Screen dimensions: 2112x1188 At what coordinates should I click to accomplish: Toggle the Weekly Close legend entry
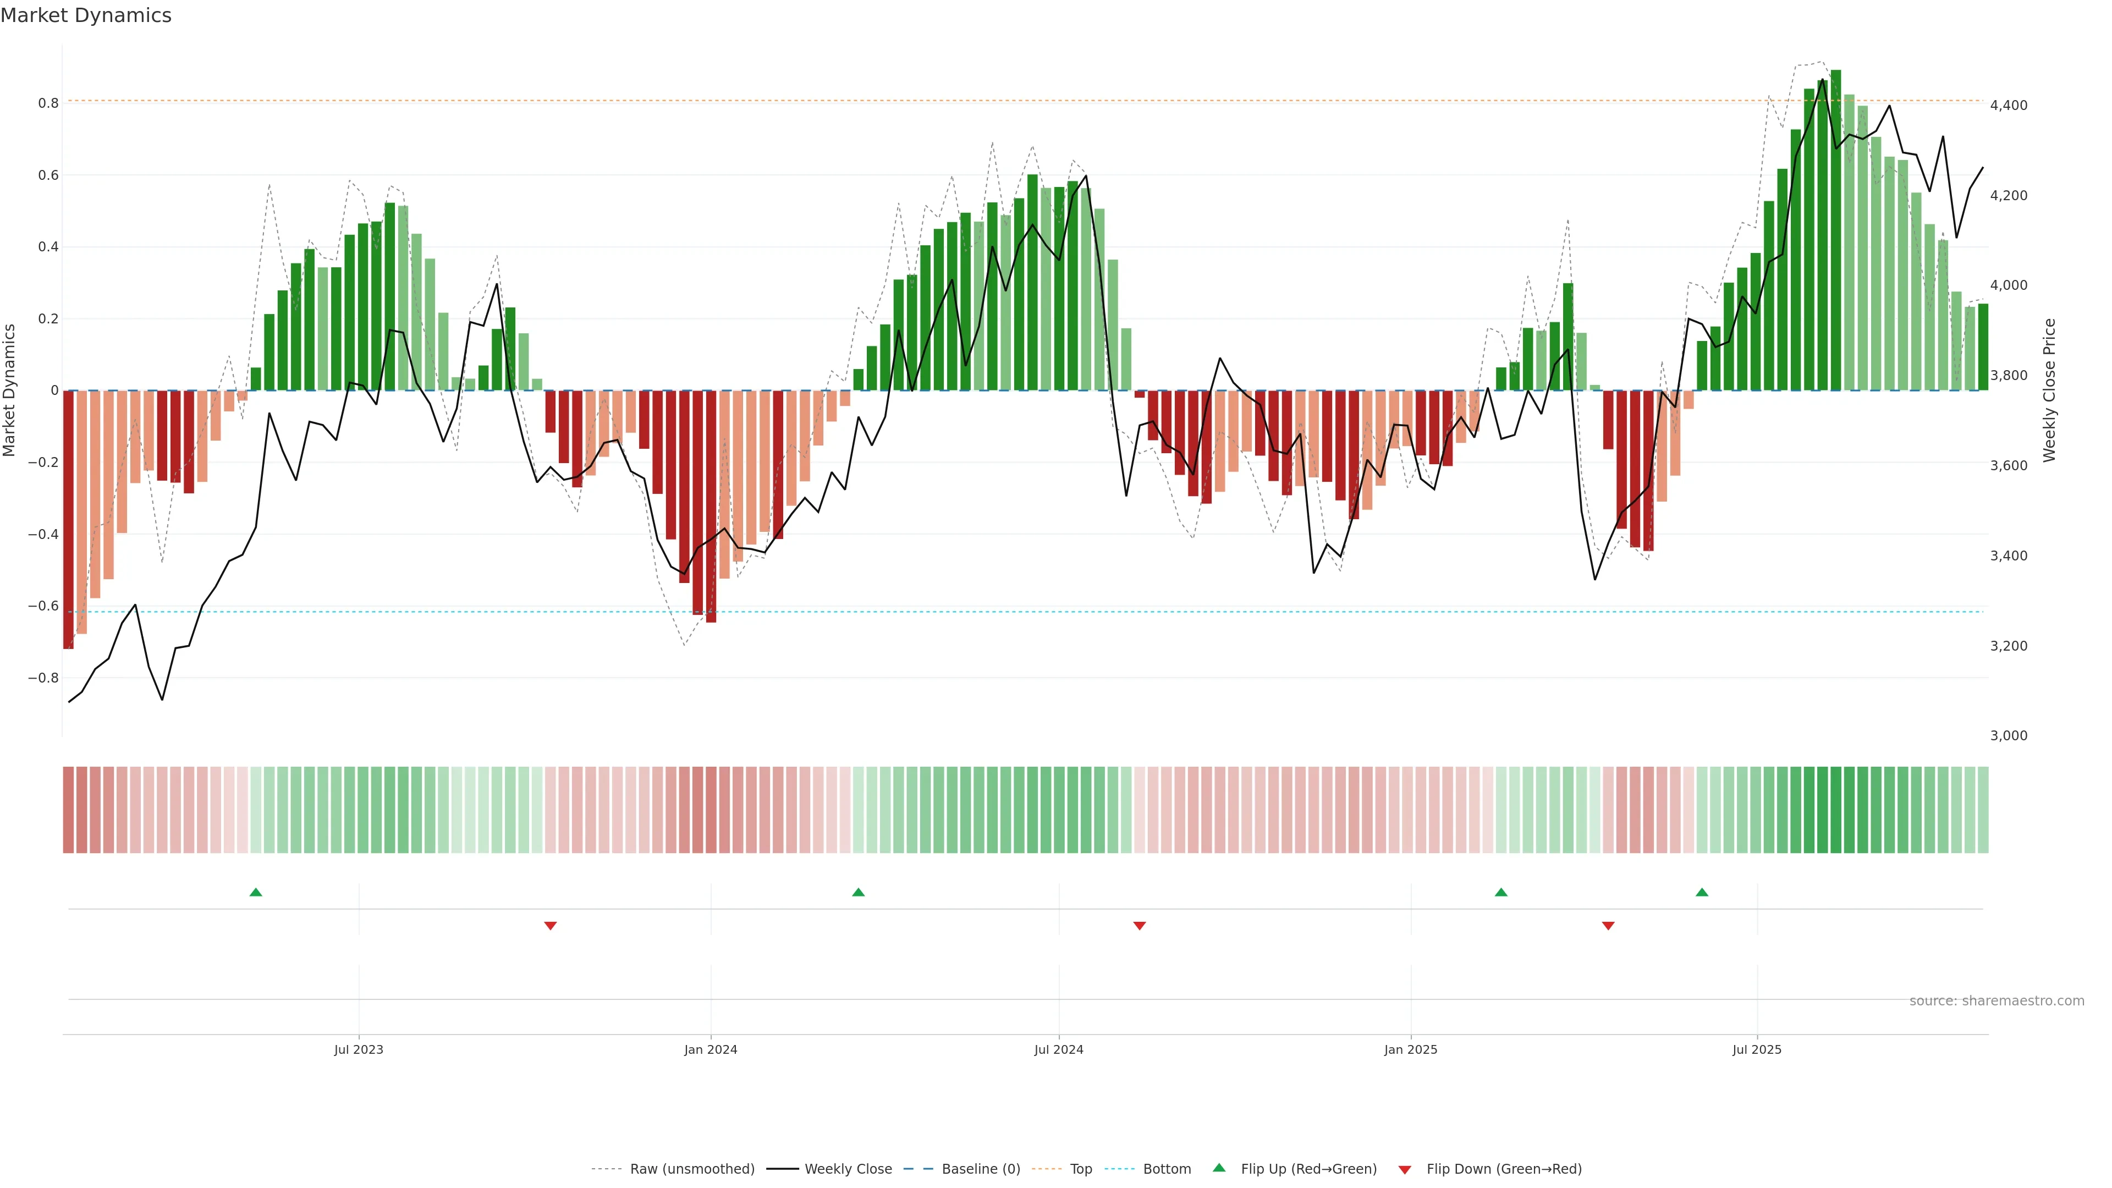[848, 1169]
